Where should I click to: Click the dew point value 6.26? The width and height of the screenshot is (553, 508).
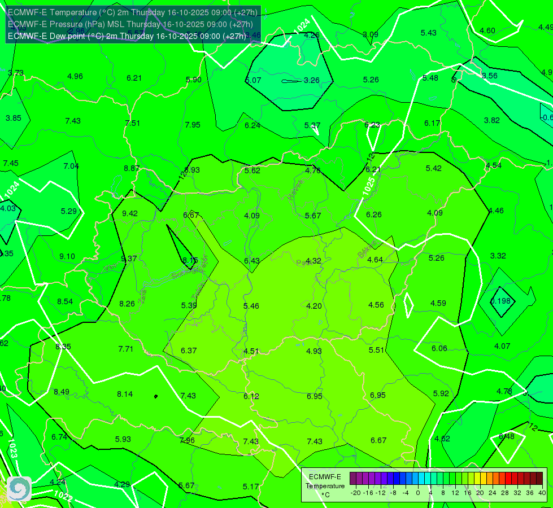(373, 214)
